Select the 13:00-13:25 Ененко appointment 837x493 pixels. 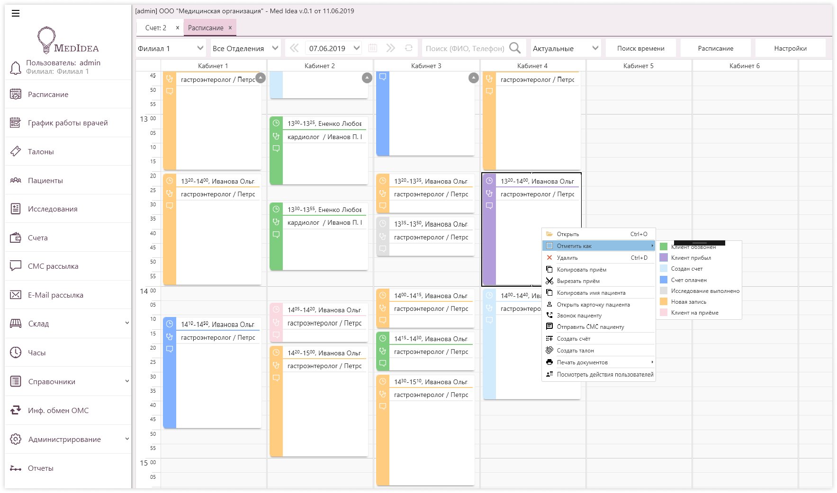point(319,150)
